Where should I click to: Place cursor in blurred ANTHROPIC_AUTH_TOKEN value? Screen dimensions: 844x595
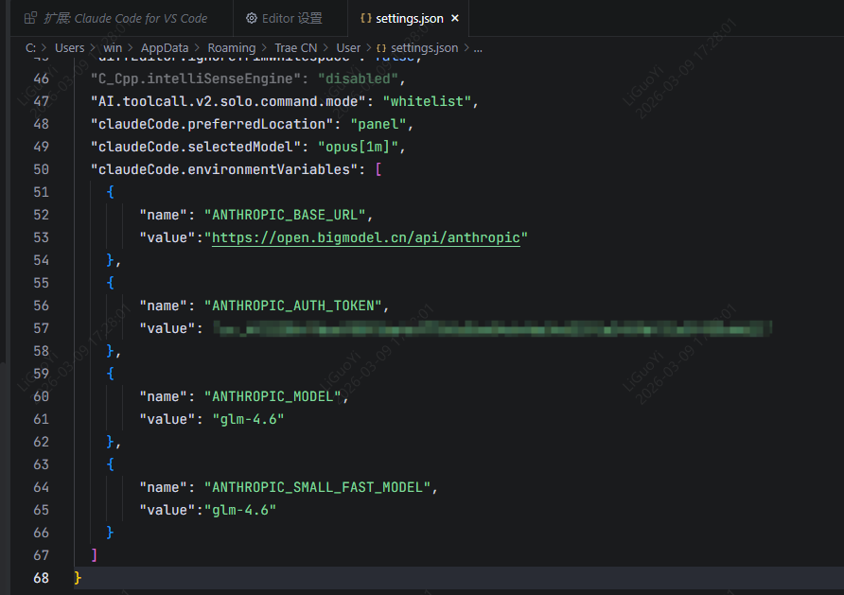492,328
